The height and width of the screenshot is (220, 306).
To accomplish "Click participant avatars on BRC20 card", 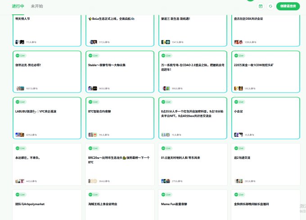I will tap(93, 181).
